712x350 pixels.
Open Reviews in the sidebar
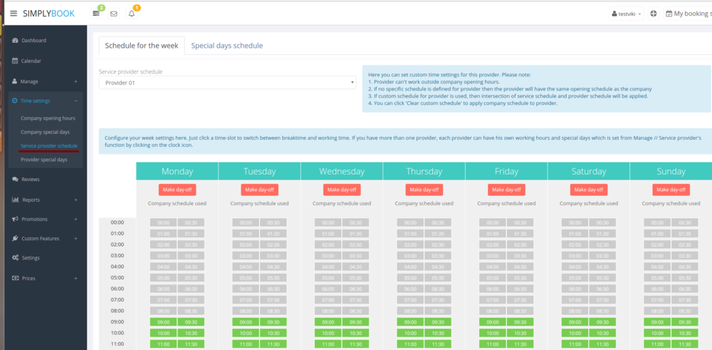coord(30,180)
